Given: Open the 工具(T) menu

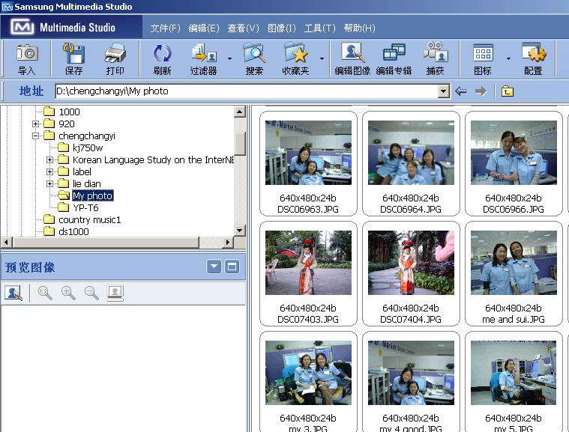Looking at the screenshot, I should click(x=319, y=28).
